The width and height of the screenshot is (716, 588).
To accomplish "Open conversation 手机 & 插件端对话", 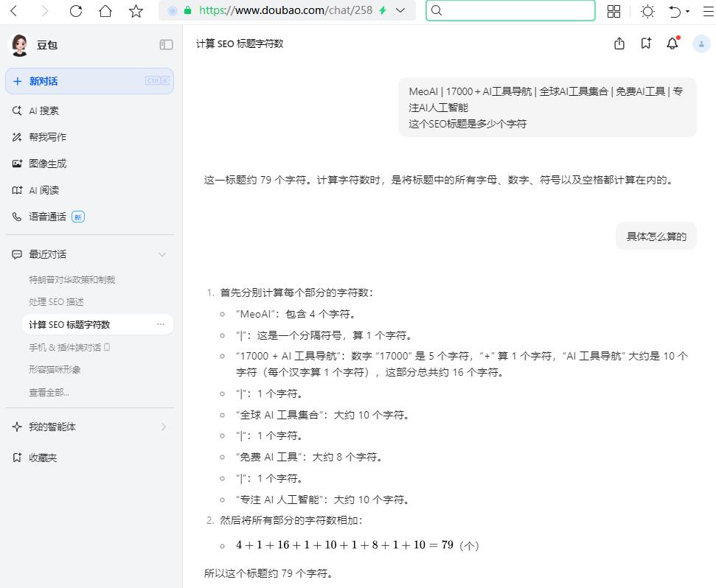I will (69, 347).
